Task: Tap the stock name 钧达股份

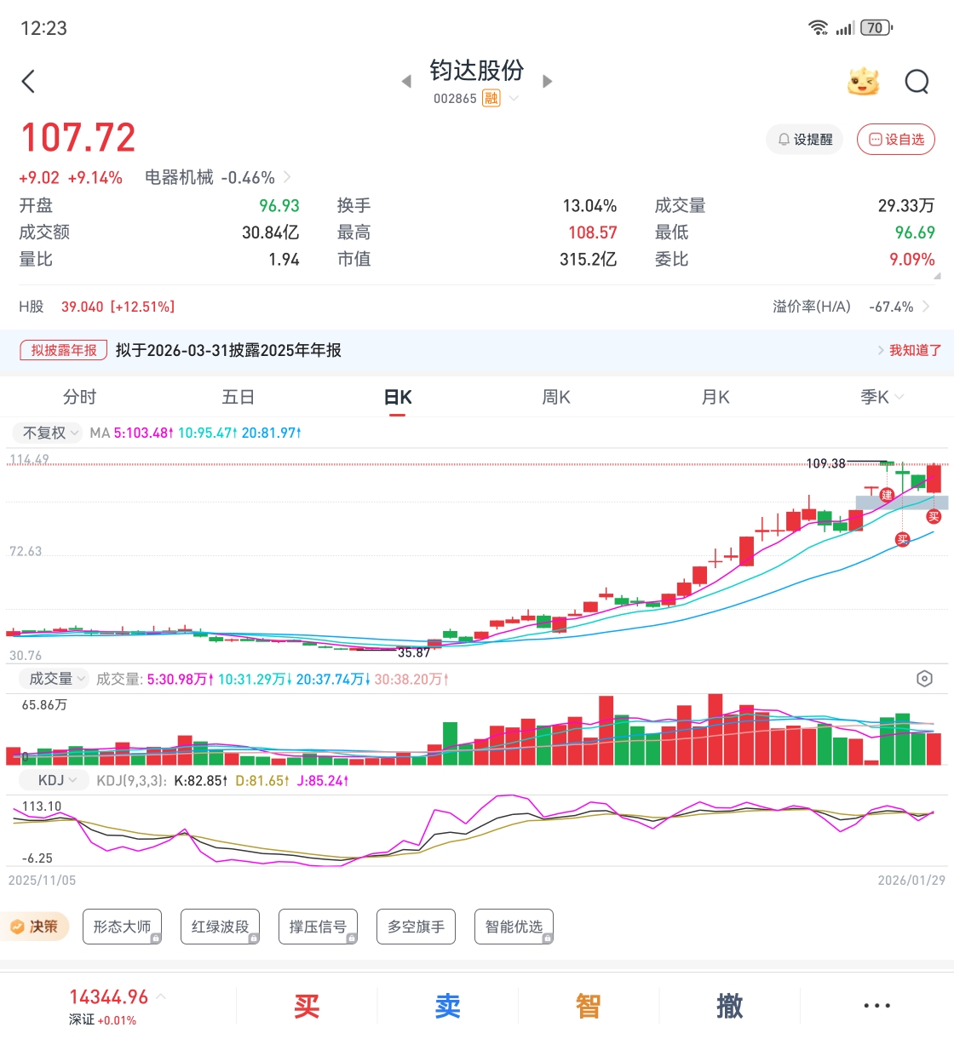Action: [x=477, y=71]
